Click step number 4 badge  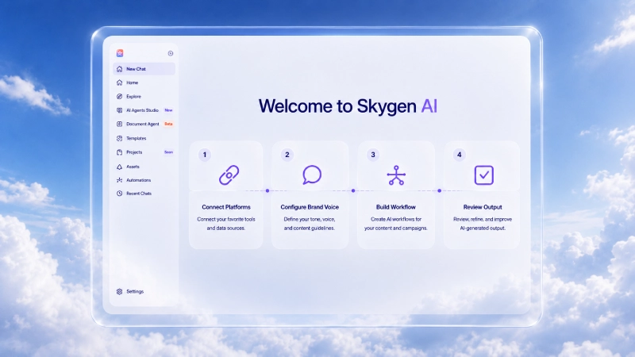pyautogui.click(x=460, y=155)
